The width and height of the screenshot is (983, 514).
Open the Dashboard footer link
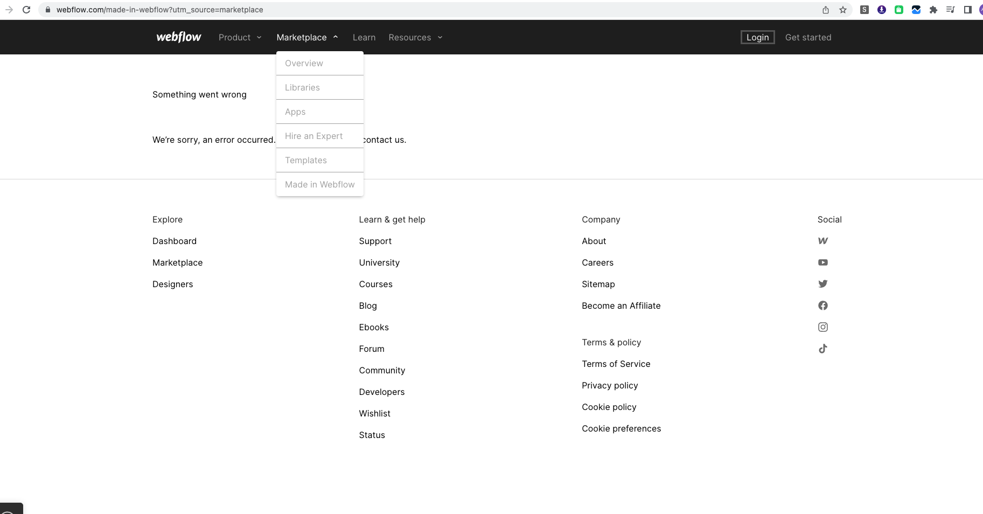coord(175,241)
